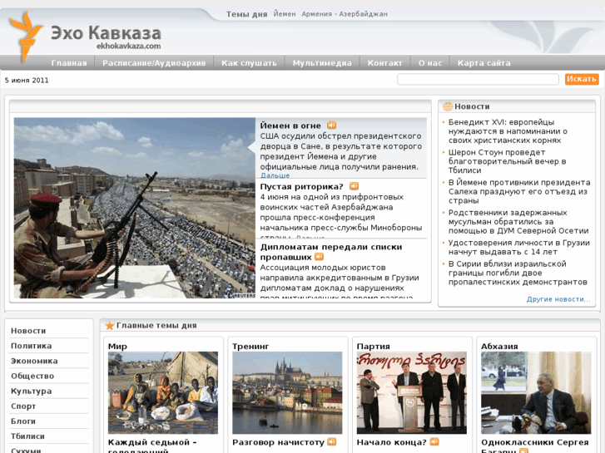605x453 pixels.
Task: Click Дальше link under Yemen story
Action: (275, 175)
